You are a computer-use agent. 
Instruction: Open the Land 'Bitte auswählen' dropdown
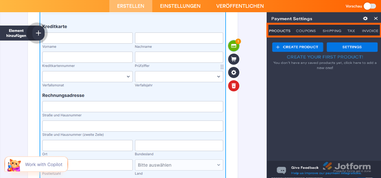(179, 165)
